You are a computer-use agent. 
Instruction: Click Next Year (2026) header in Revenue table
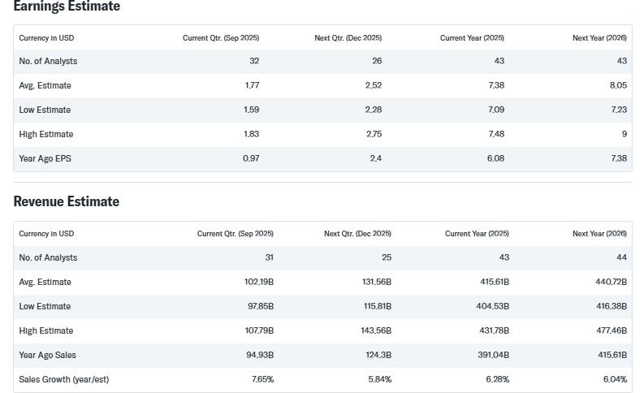coord(599,234)
